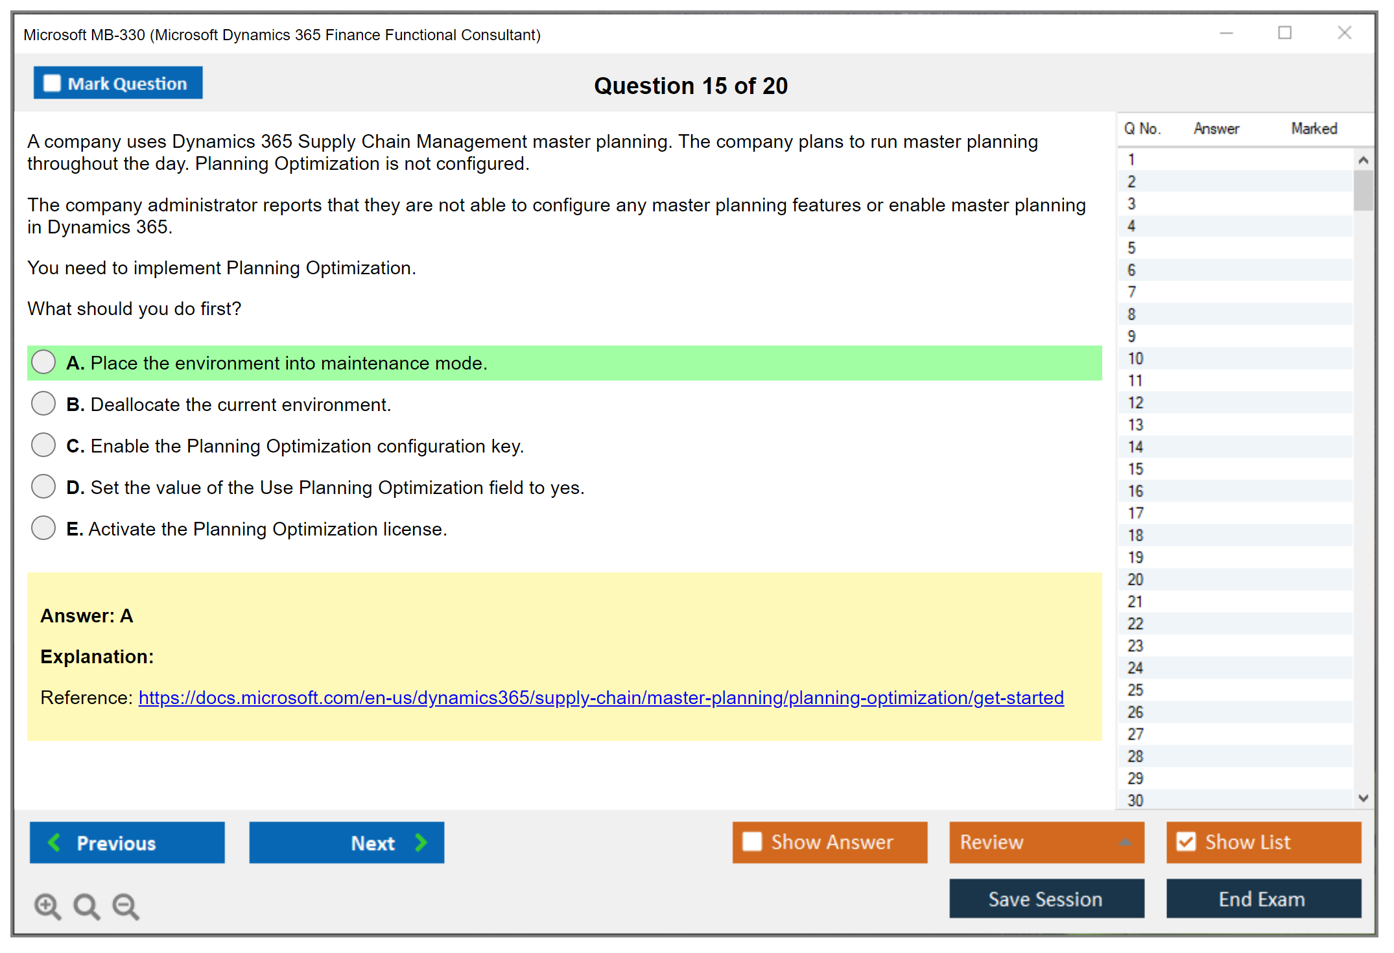
Task: Select option B Deallocate the current environment
Action: pos(43,404)
